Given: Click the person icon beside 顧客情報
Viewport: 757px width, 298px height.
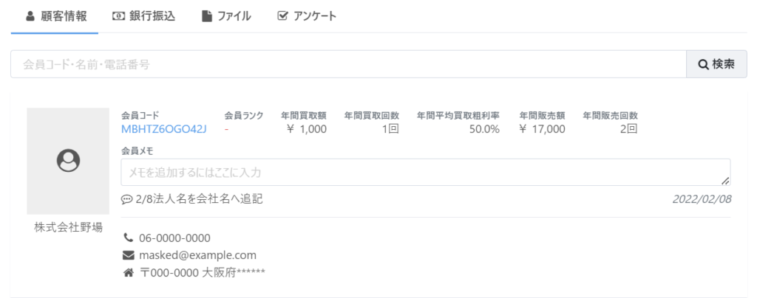Looking at the screenshot, I should (x=30, y=16).
